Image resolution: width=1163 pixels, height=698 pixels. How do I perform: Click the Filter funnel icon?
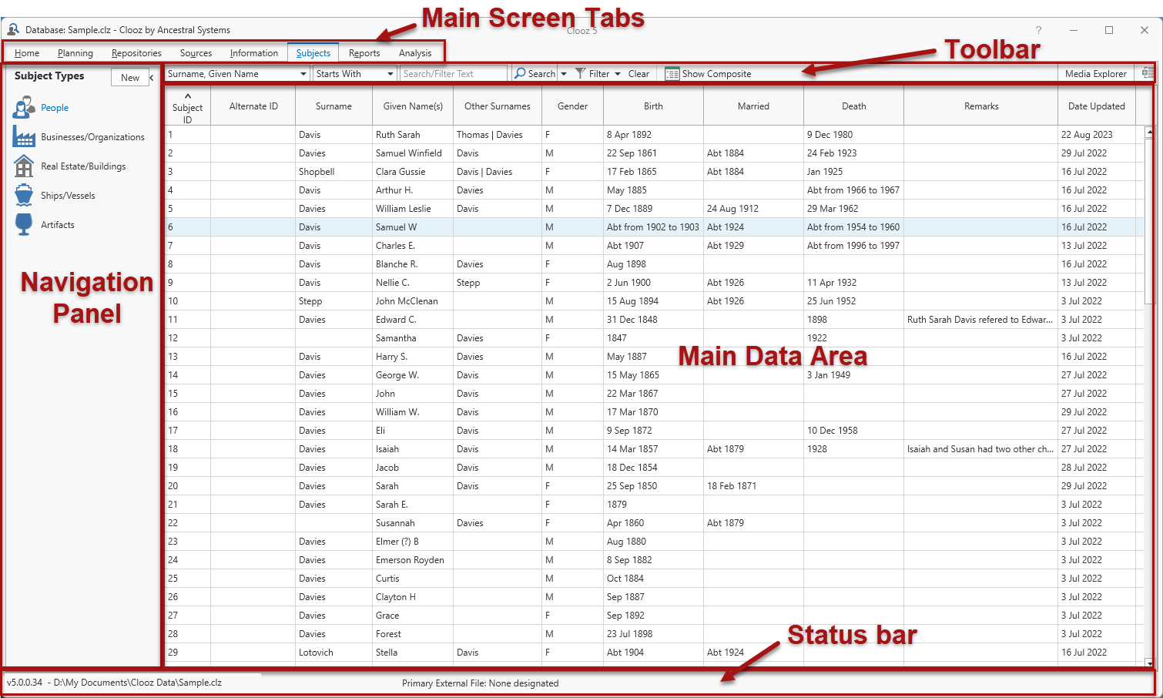(581, 74)
